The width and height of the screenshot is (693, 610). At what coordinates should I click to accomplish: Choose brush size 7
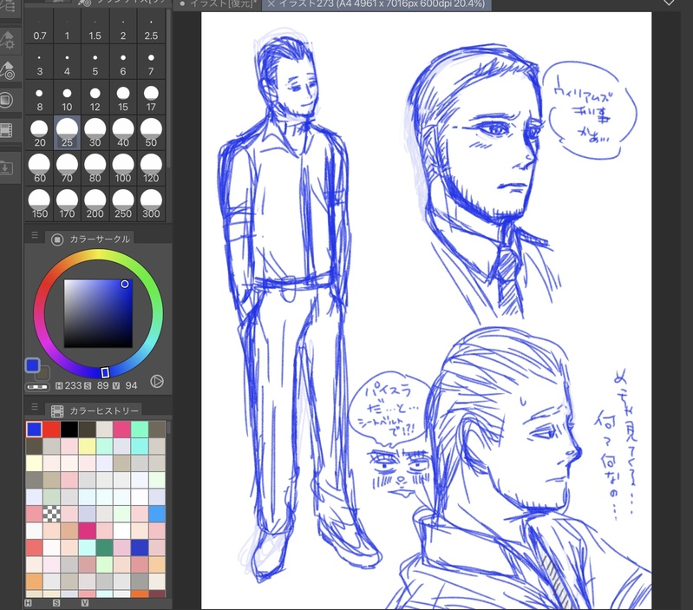click(151, 62)
